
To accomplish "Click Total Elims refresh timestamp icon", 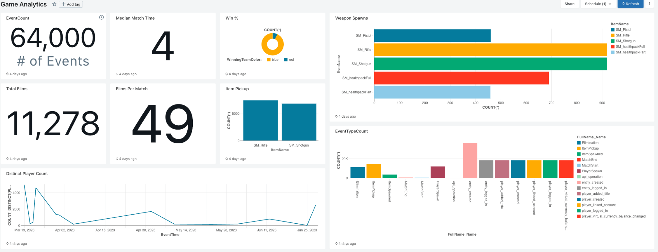I will coord(7,159).
